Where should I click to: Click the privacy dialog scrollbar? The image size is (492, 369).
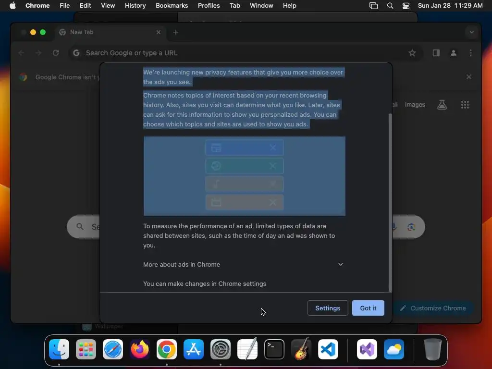click(x=390, y=202)
